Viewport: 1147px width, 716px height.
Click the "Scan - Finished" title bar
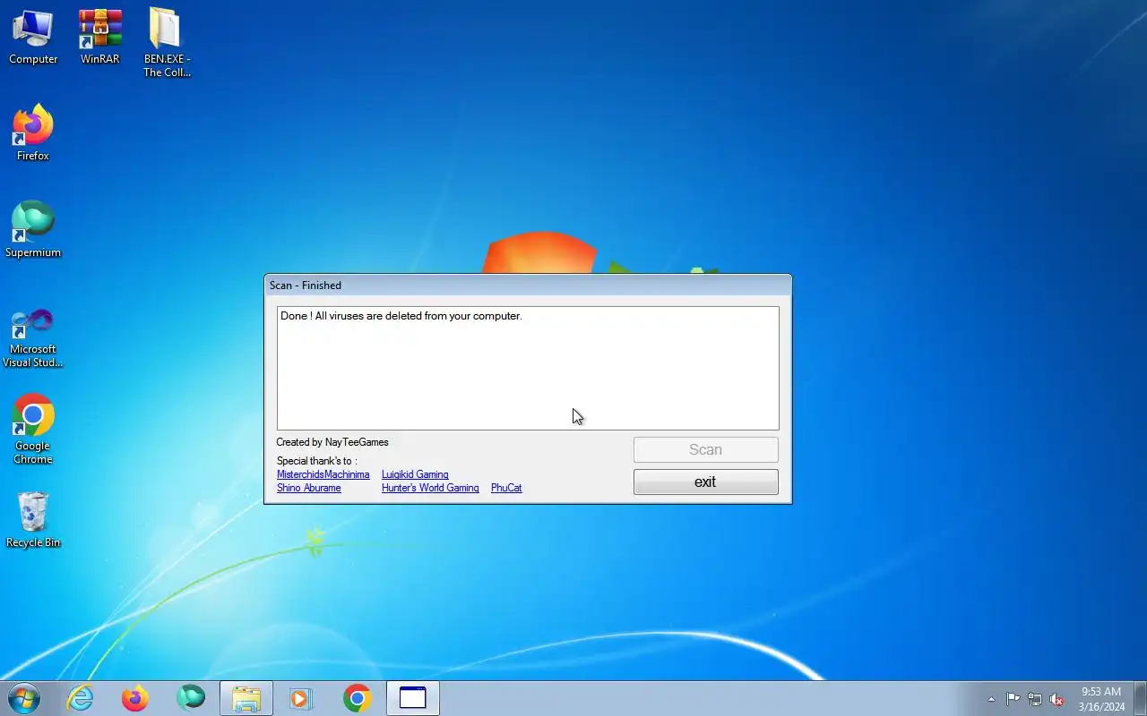pyautogui.click(x=528, y=286)
